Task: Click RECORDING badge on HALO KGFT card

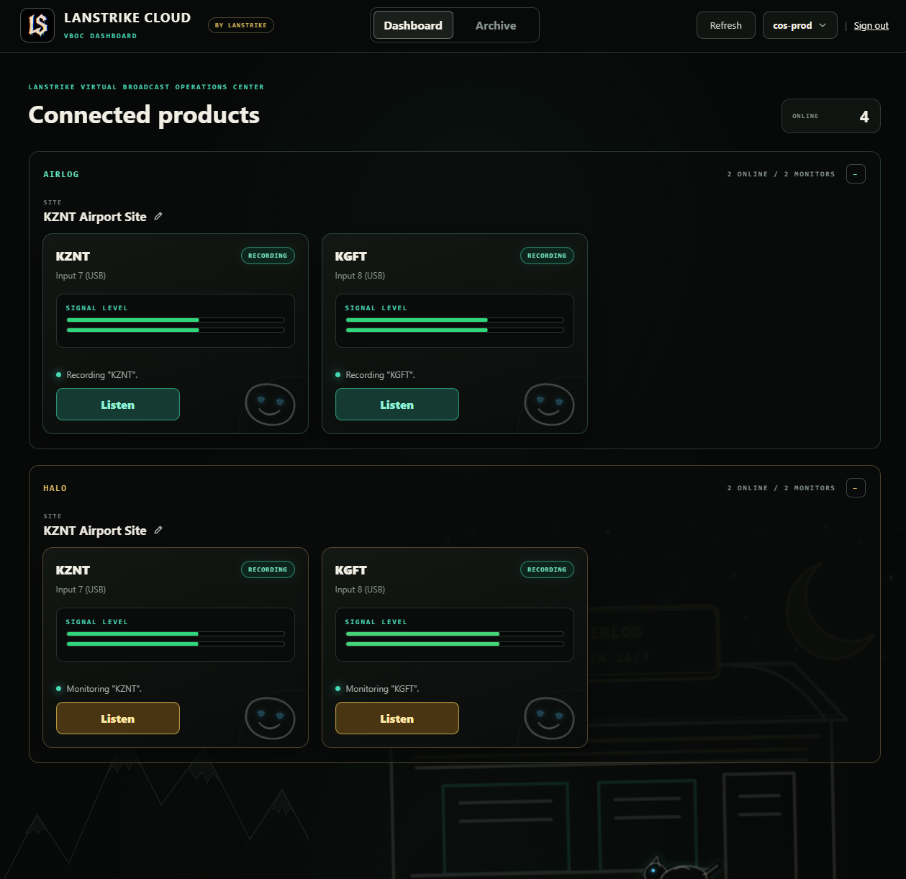Action: coord(547,569)
